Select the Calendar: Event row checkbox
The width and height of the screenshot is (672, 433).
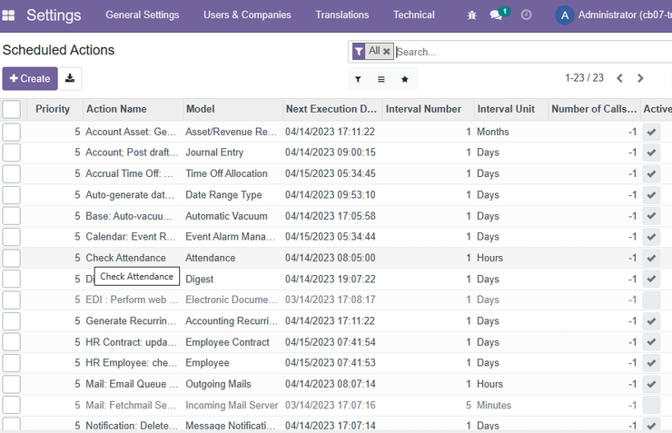coord(12,237)
